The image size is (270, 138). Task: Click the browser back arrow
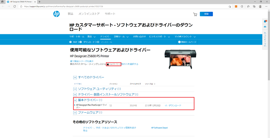pos(3,6)
